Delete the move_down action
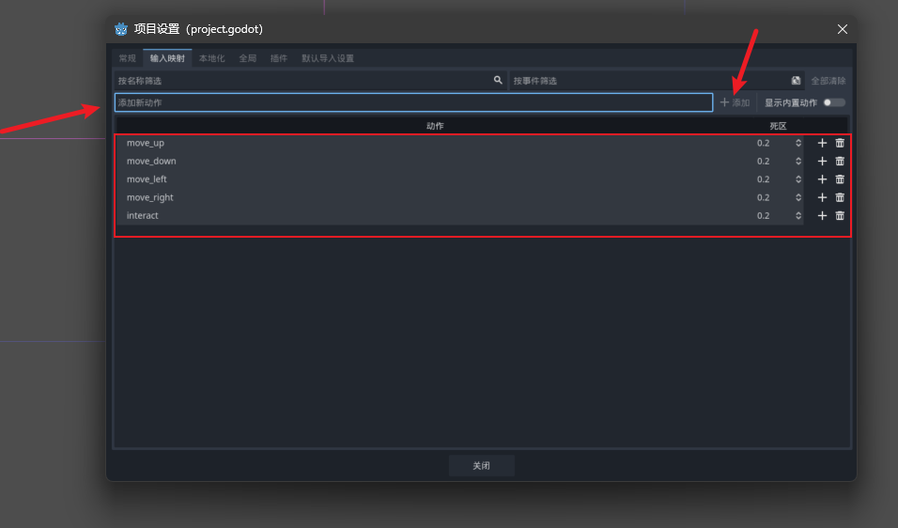The image size is (898, 528). click(x=840, y=161)
